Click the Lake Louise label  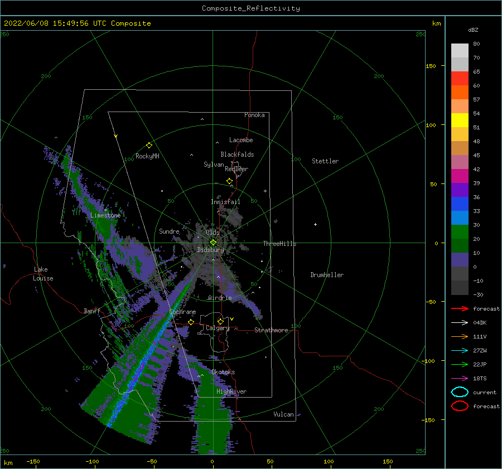pyautogui.click(x=43, y=274)
